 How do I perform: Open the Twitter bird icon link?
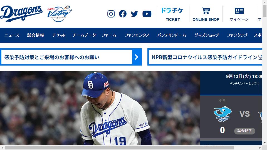134,14
